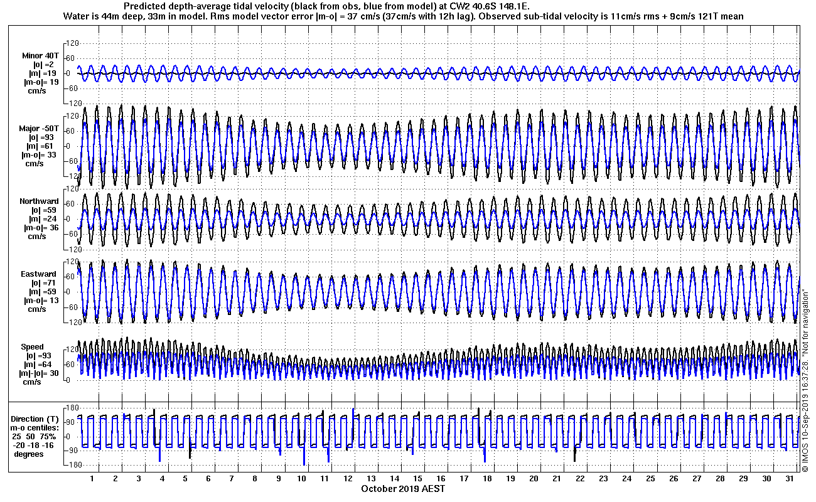Screen dimensions: 816x502
Task: Click '|m| =64' in the Speed panel
Action: [x=38, y=365]
